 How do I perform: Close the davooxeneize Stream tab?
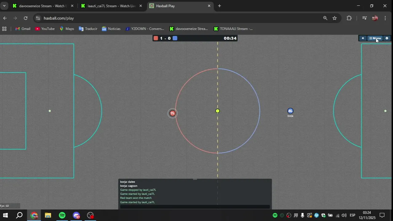[x=72, y=6]
